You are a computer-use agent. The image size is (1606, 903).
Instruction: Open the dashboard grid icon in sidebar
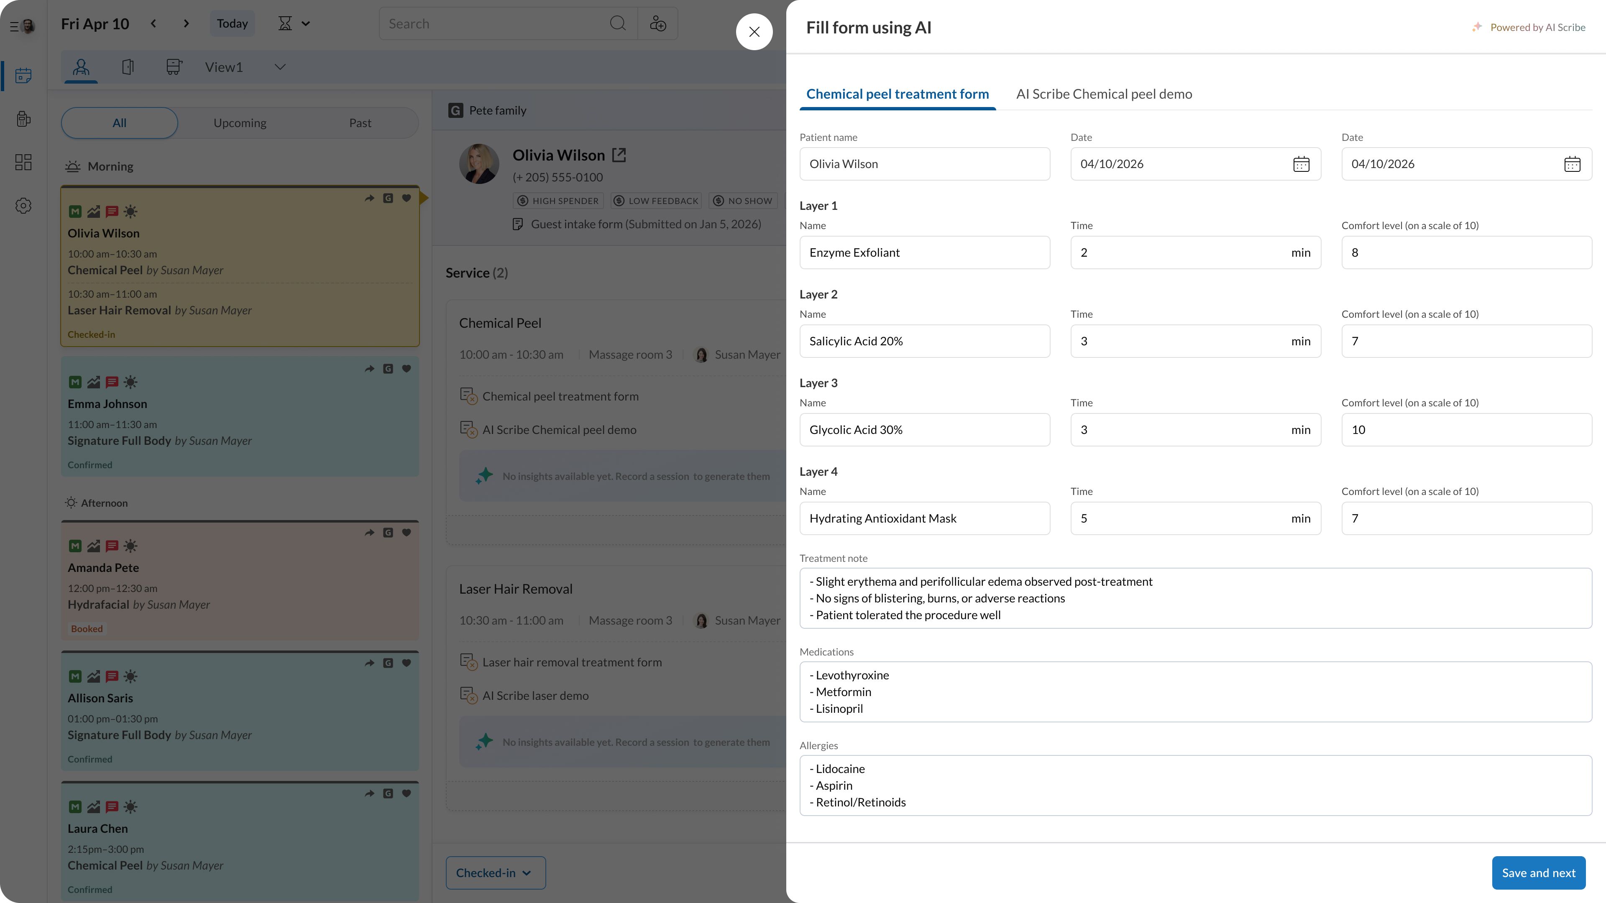pos(24,162)
